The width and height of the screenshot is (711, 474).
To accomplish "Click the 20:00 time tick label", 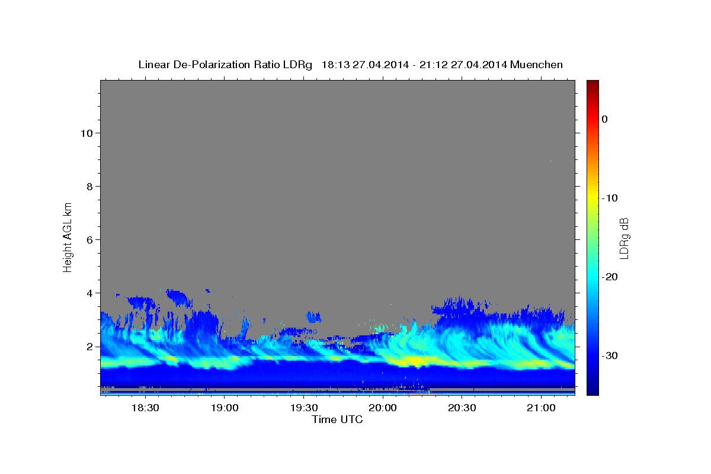I will point(383,408).
